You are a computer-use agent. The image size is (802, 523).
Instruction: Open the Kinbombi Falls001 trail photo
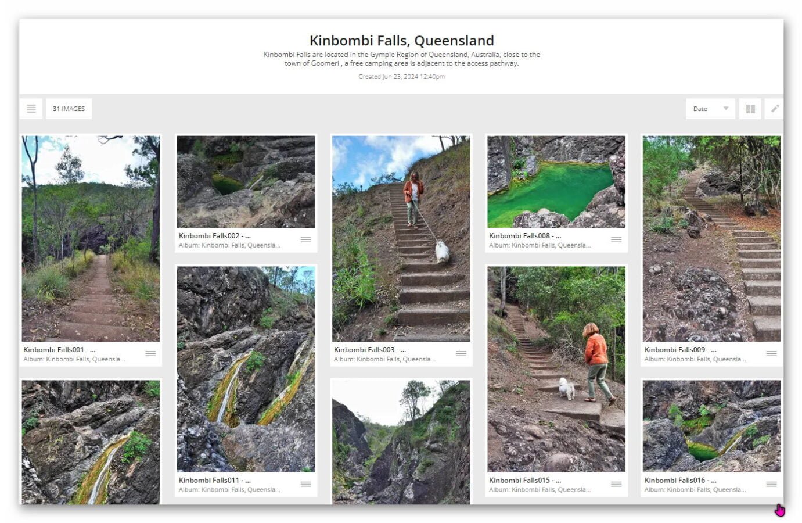91,238
